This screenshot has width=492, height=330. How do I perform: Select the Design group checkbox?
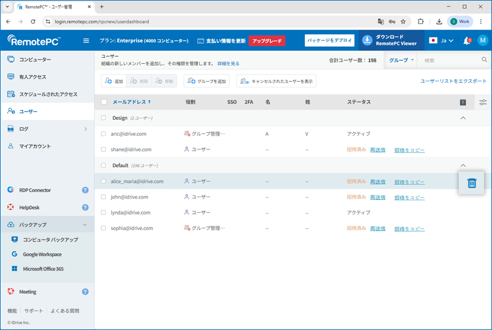pos(103,118)
